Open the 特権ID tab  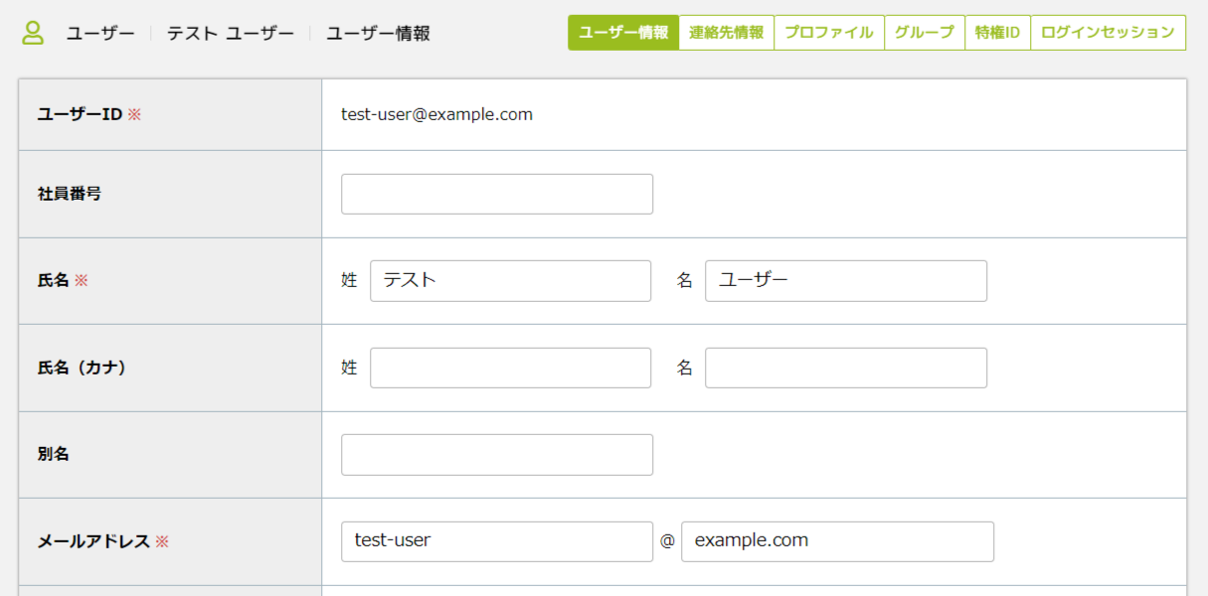[x=998, y=32]
